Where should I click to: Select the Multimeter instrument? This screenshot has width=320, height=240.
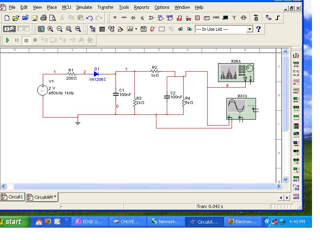tap(296, 56)
